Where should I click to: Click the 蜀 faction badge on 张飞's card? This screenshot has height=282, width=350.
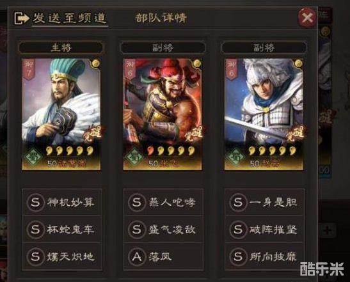click(135, 157)
